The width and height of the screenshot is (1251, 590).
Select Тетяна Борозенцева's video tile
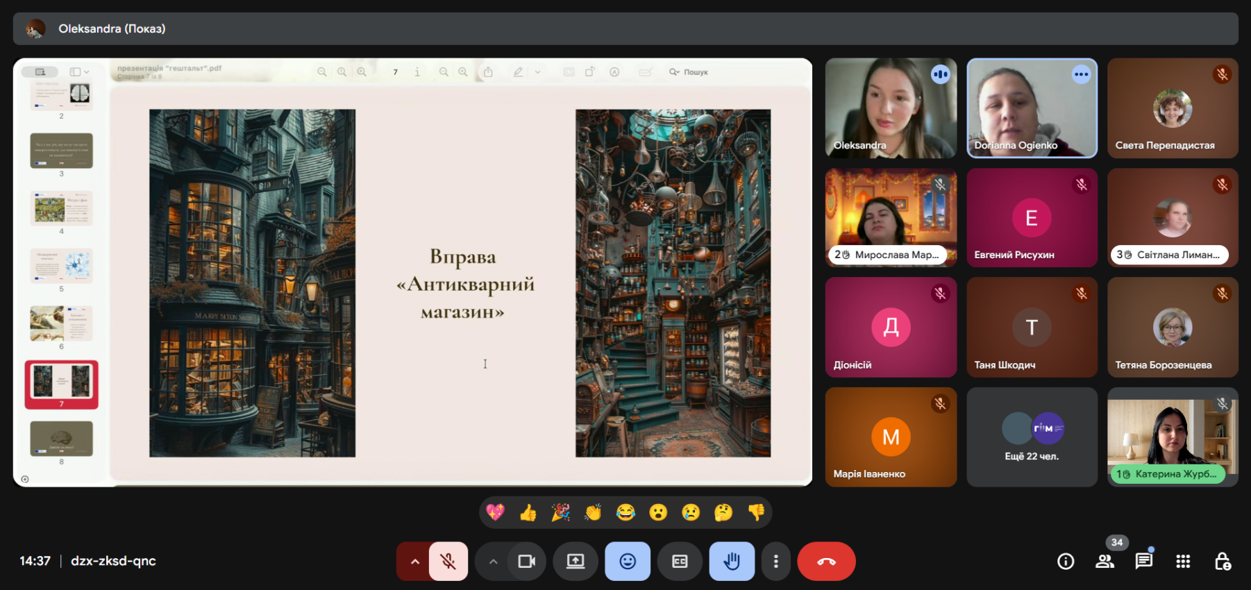click(1173, 328)
